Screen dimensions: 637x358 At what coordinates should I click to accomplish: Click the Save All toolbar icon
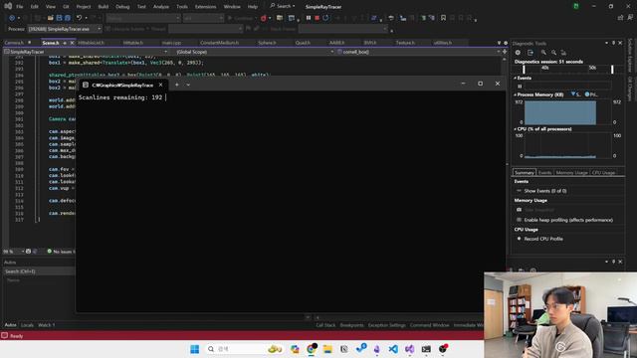pyautogui.click(x=68, y=18)
